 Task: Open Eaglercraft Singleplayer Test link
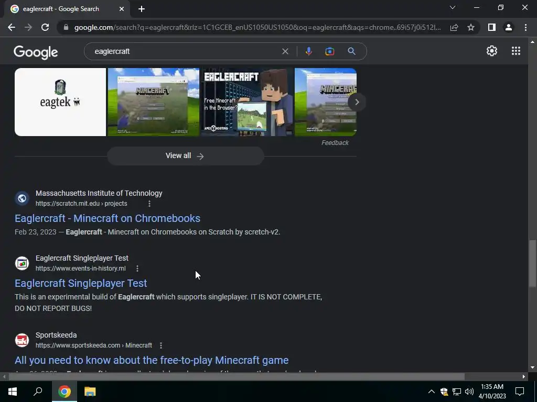point(81,283)
